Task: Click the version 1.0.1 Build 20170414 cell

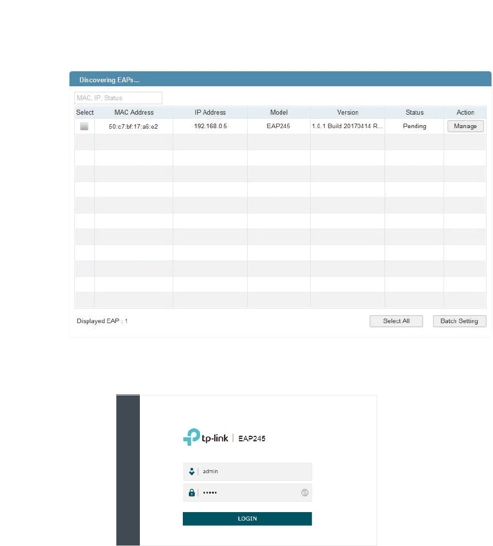Action: [347, 126]
